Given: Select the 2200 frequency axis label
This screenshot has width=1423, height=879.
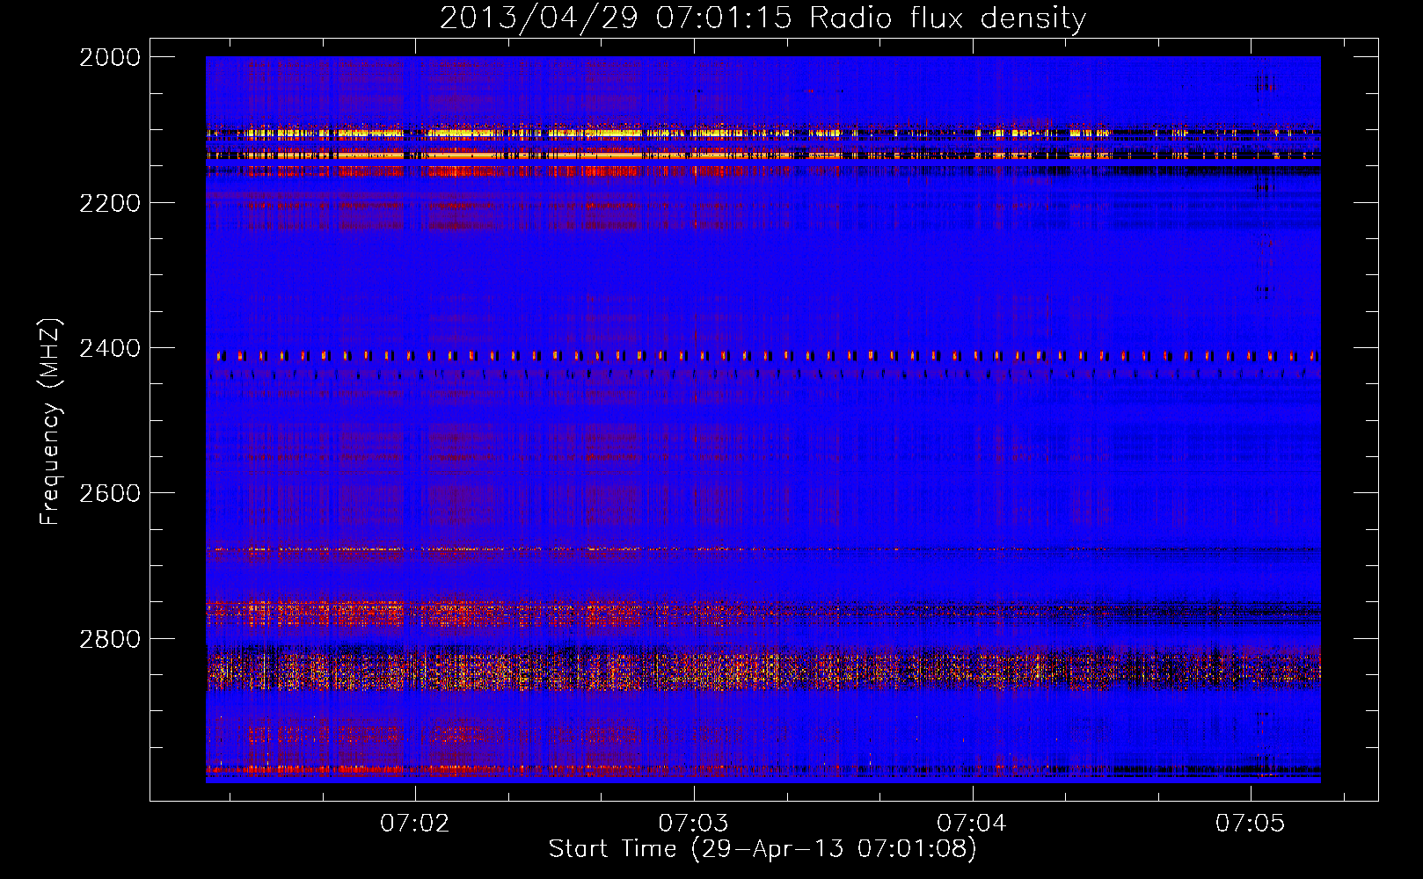Looking at the screenshot, I should point(110,203).
